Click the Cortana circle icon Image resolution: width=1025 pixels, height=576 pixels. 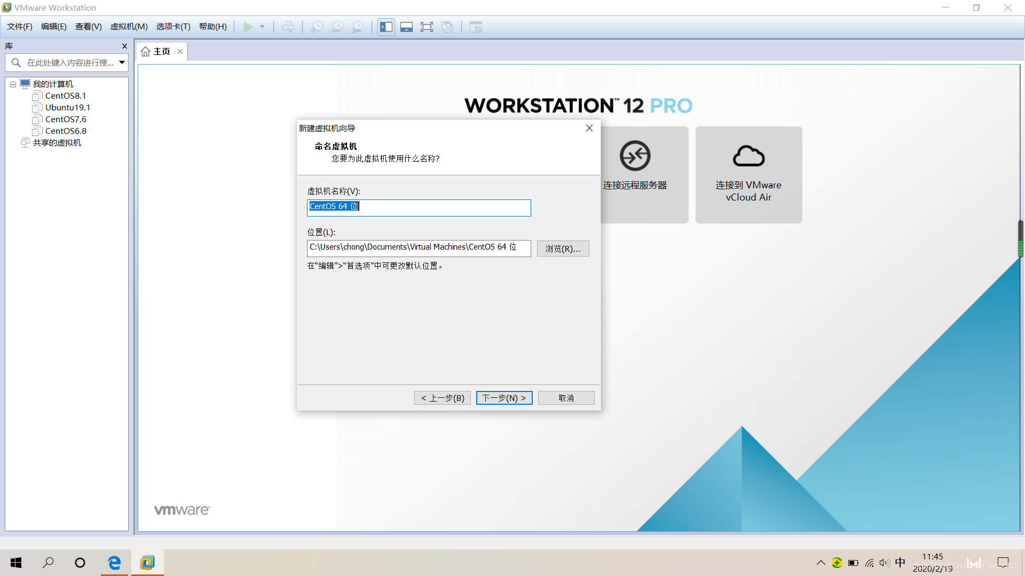click(80, 563)
